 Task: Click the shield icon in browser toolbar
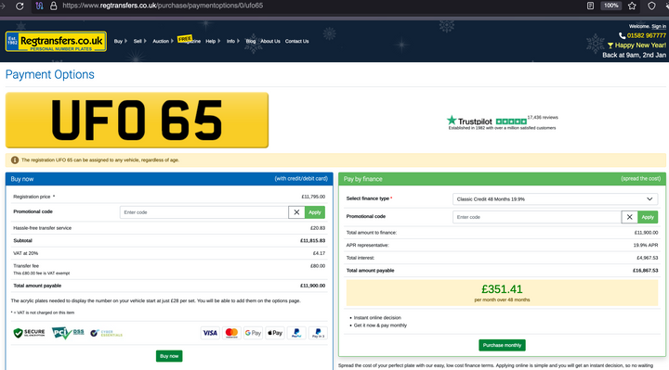click(x=651, y=6)
